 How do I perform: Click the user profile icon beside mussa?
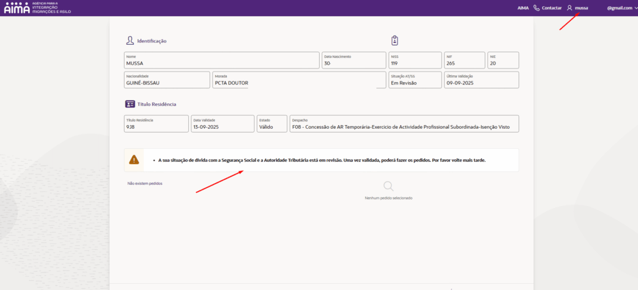click(x=569, y=8)
